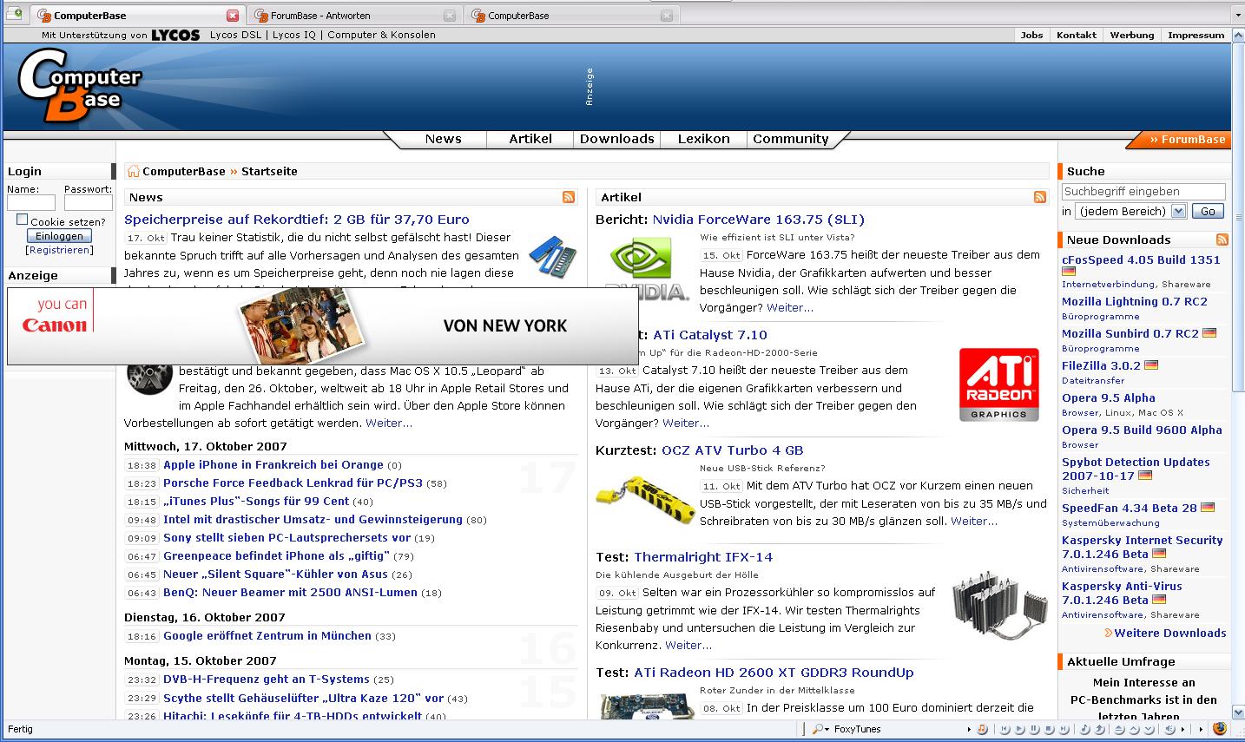The image size is (1245, 742).
Task: Click the Firefox icon in the status bar
Action: pyautogui.click(x=1220, y=728)
